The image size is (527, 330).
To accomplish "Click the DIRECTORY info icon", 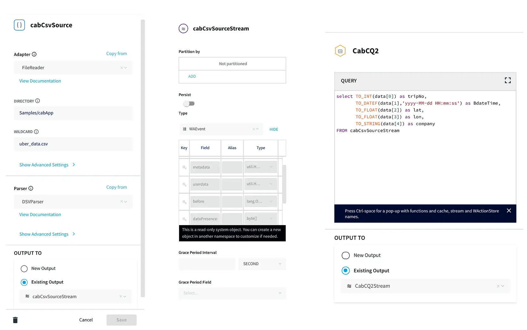I will (x=38, y=101).
